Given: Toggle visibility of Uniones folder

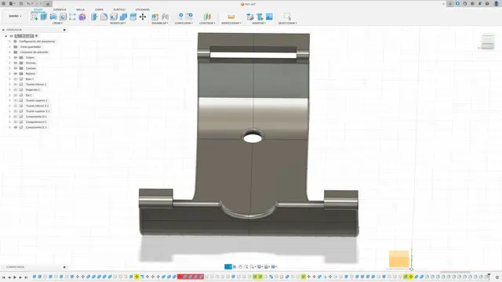Looking at the screenshot, I should [x=16, y=63].
